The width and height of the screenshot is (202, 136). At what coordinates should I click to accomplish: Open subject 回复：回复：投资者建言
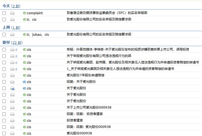[85, 114]
